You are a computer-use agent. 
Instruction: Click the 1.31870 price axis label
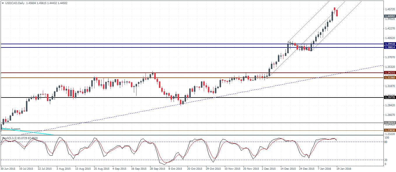click(390, 86)
